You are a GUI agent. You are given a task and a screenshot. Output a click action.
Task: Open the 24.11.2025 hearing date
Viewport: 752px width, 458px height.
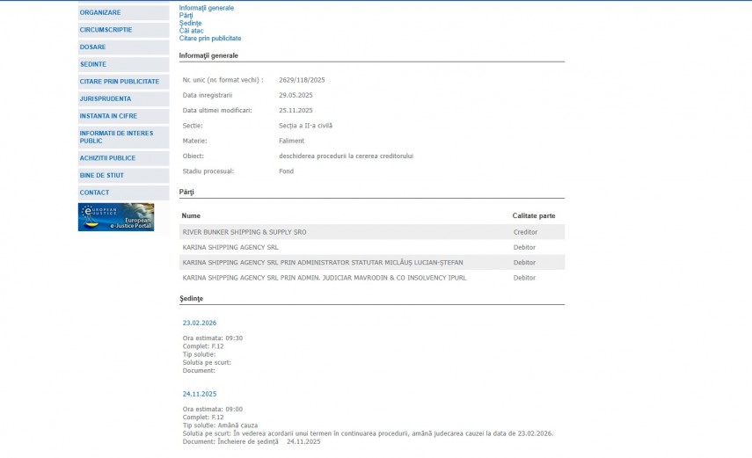coord(200,395)
